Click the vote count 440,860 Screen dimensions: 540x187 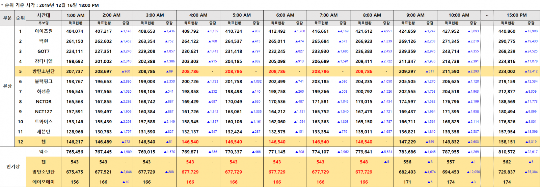click(x=507, y=31)
